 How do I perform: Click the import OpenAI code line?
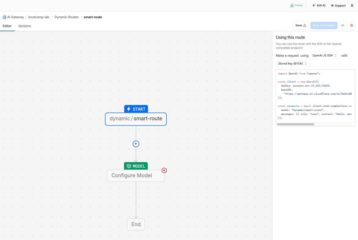click(x=299, y=74)
